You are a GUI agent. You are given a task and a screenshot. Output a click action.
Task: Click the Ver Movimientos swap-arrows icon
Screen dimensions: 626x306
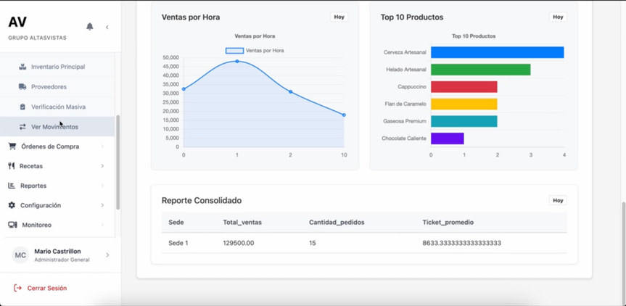[22, 127]
